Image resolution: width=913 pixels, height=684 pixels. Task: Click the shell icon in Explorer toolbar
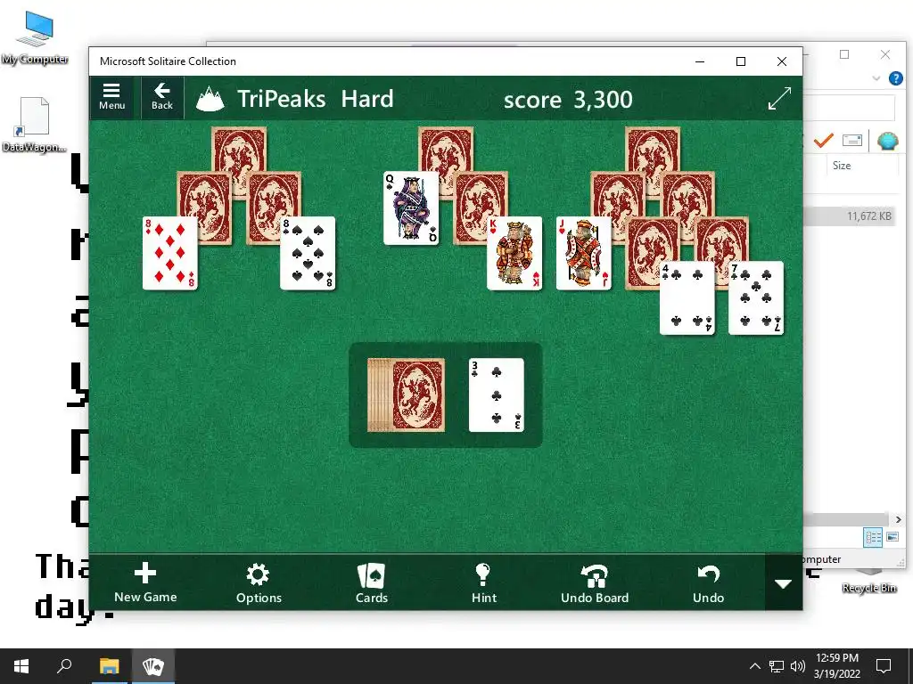tap(887, 141)
